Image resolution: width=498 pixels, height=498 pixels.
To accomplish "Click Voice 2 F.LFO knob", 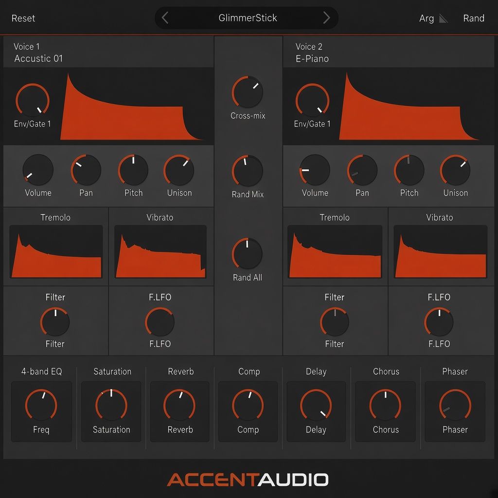I will click(x=439, y=322).
